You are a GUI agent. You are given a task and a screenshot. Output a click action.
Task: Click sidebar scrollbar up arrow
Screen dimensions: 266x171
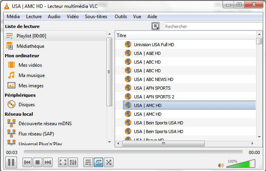pos(109,34)
